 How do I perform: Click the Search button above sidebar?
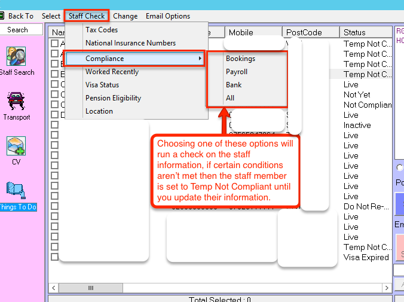pos(18,30)
